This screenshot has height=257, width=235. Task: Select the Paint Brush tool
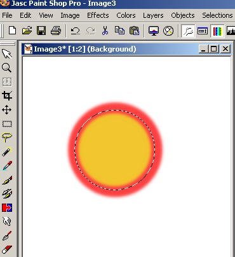tap(7, 180)
